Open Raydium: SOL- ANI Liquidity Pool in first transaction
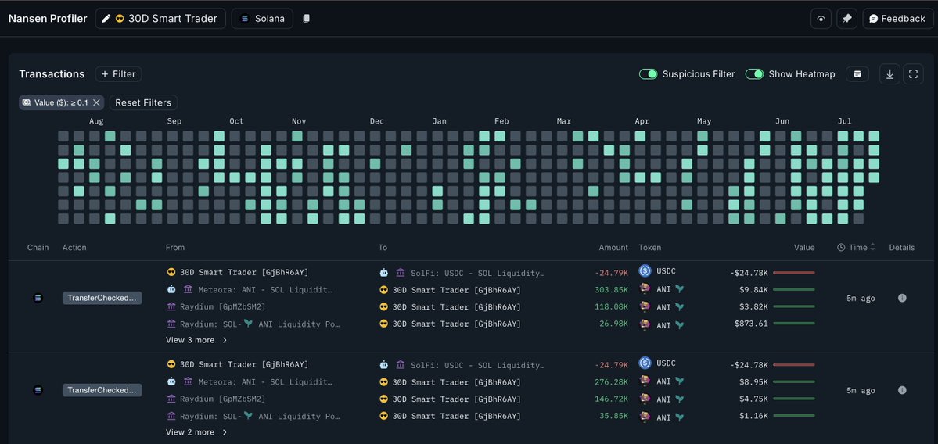This screenshot has height=444, width=938. point(260,324)
